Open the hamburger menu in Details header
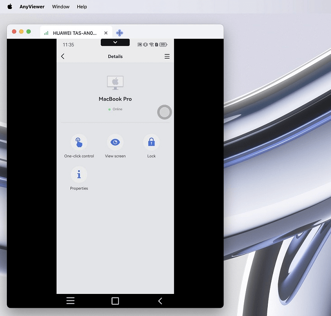 click(x=167, y=56)
